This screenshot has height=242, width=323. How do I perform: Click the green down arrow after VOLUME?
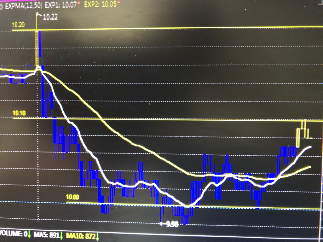click(x=29, y=234)
